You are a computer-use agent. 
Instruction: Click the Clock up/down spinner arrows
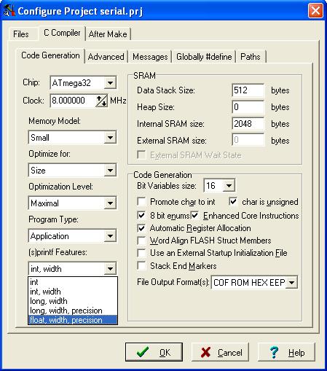(101, 101)
